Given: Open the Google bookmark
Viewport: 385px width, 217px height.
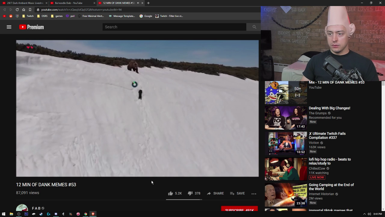Looking at the screenshot, I should (x=146, y=16).
